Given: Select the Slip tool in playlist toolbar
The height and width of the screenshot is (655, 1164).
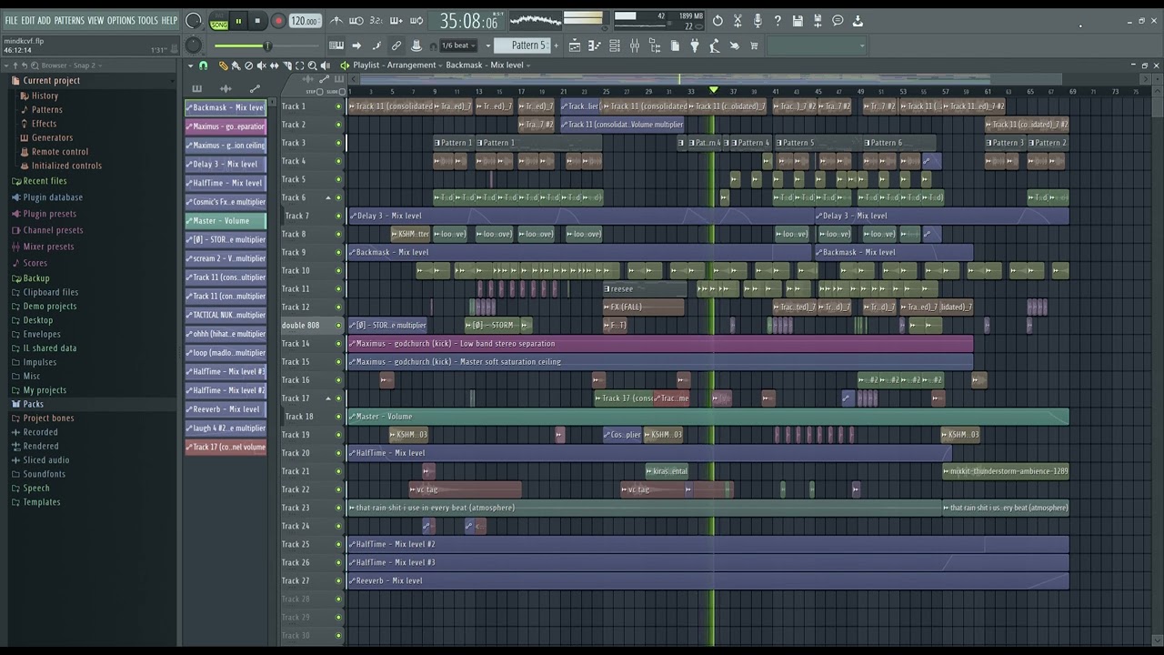Looking at the screenshot, I should [x=274, y=65].
